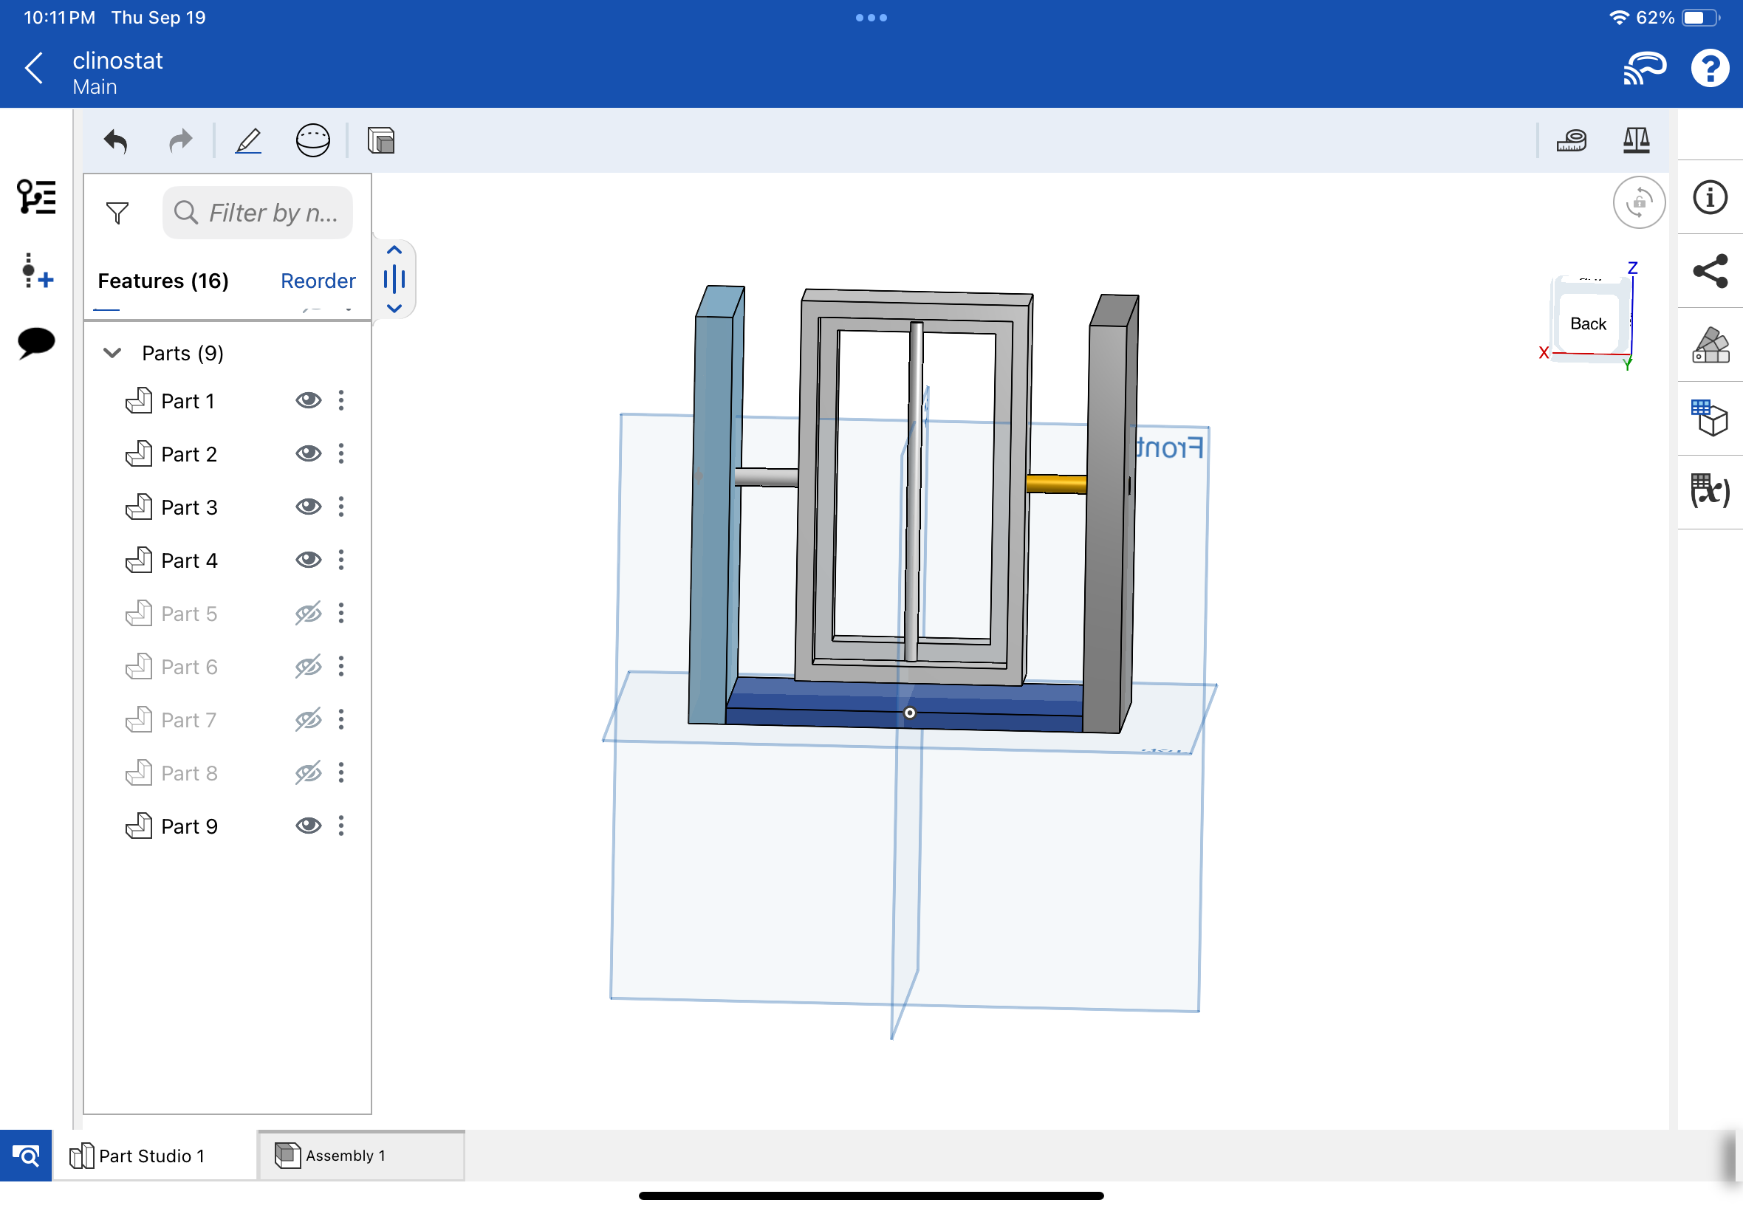Show hidden Part 5

pos(308,613)
